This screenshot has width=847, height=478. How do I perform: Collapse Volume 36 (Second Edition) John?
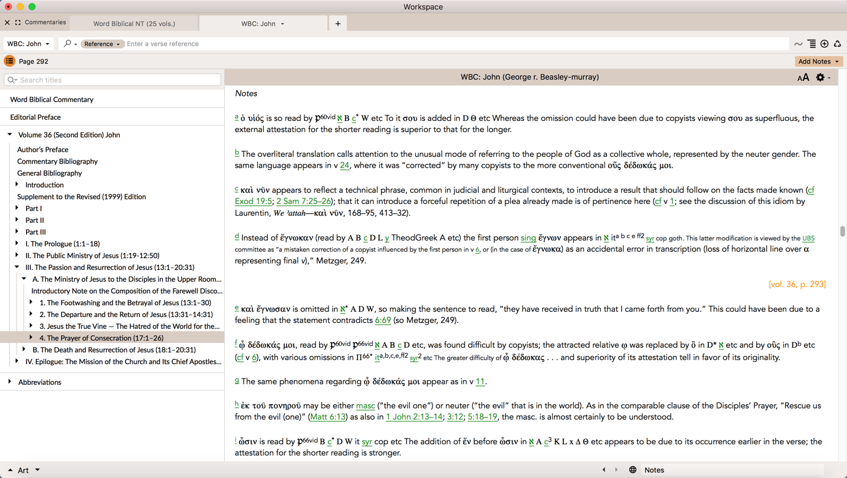point(10,134)
